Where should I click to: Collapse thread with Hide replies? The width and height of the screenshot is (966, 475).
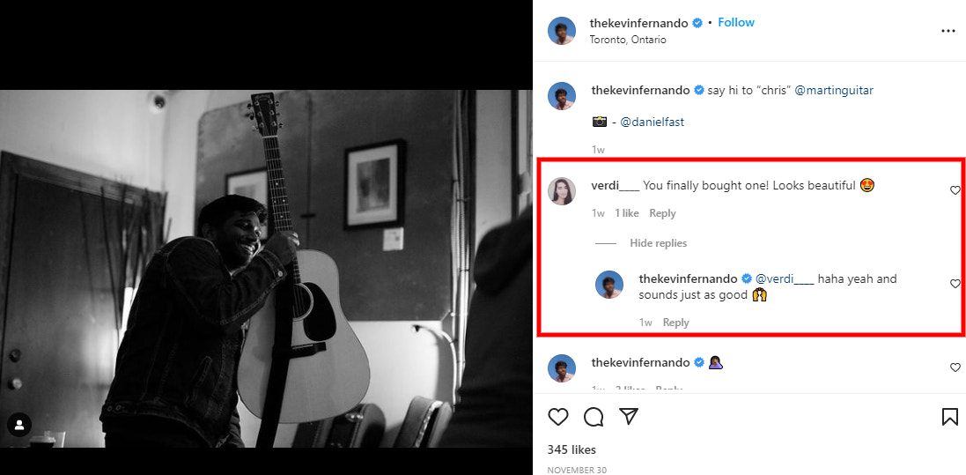(x=658, y=243)
